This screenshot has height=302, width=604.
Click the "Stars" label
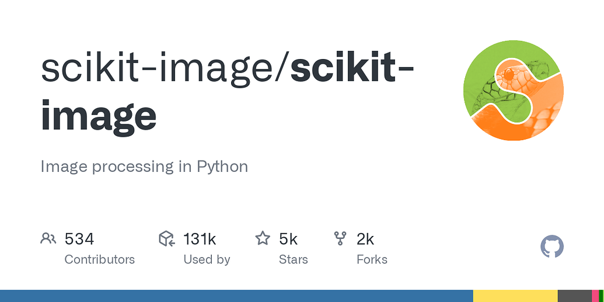293,259
